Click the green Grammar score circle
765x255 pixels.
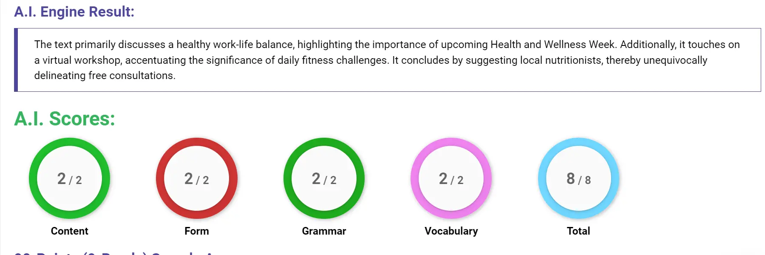(324, 179)
